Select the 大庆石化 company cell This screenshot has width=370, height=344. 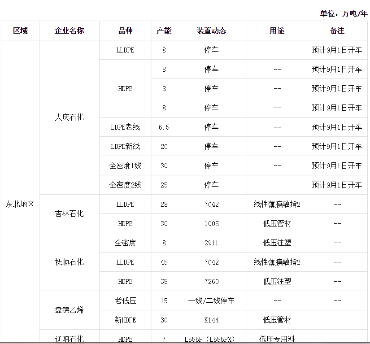click(69, 117)
